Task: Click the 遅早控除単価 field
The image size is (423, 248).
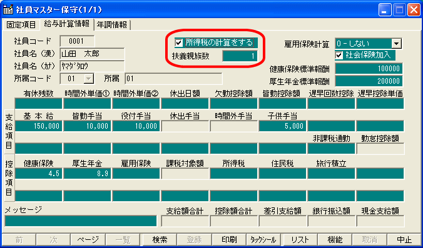Action: (x=380, y=104)
